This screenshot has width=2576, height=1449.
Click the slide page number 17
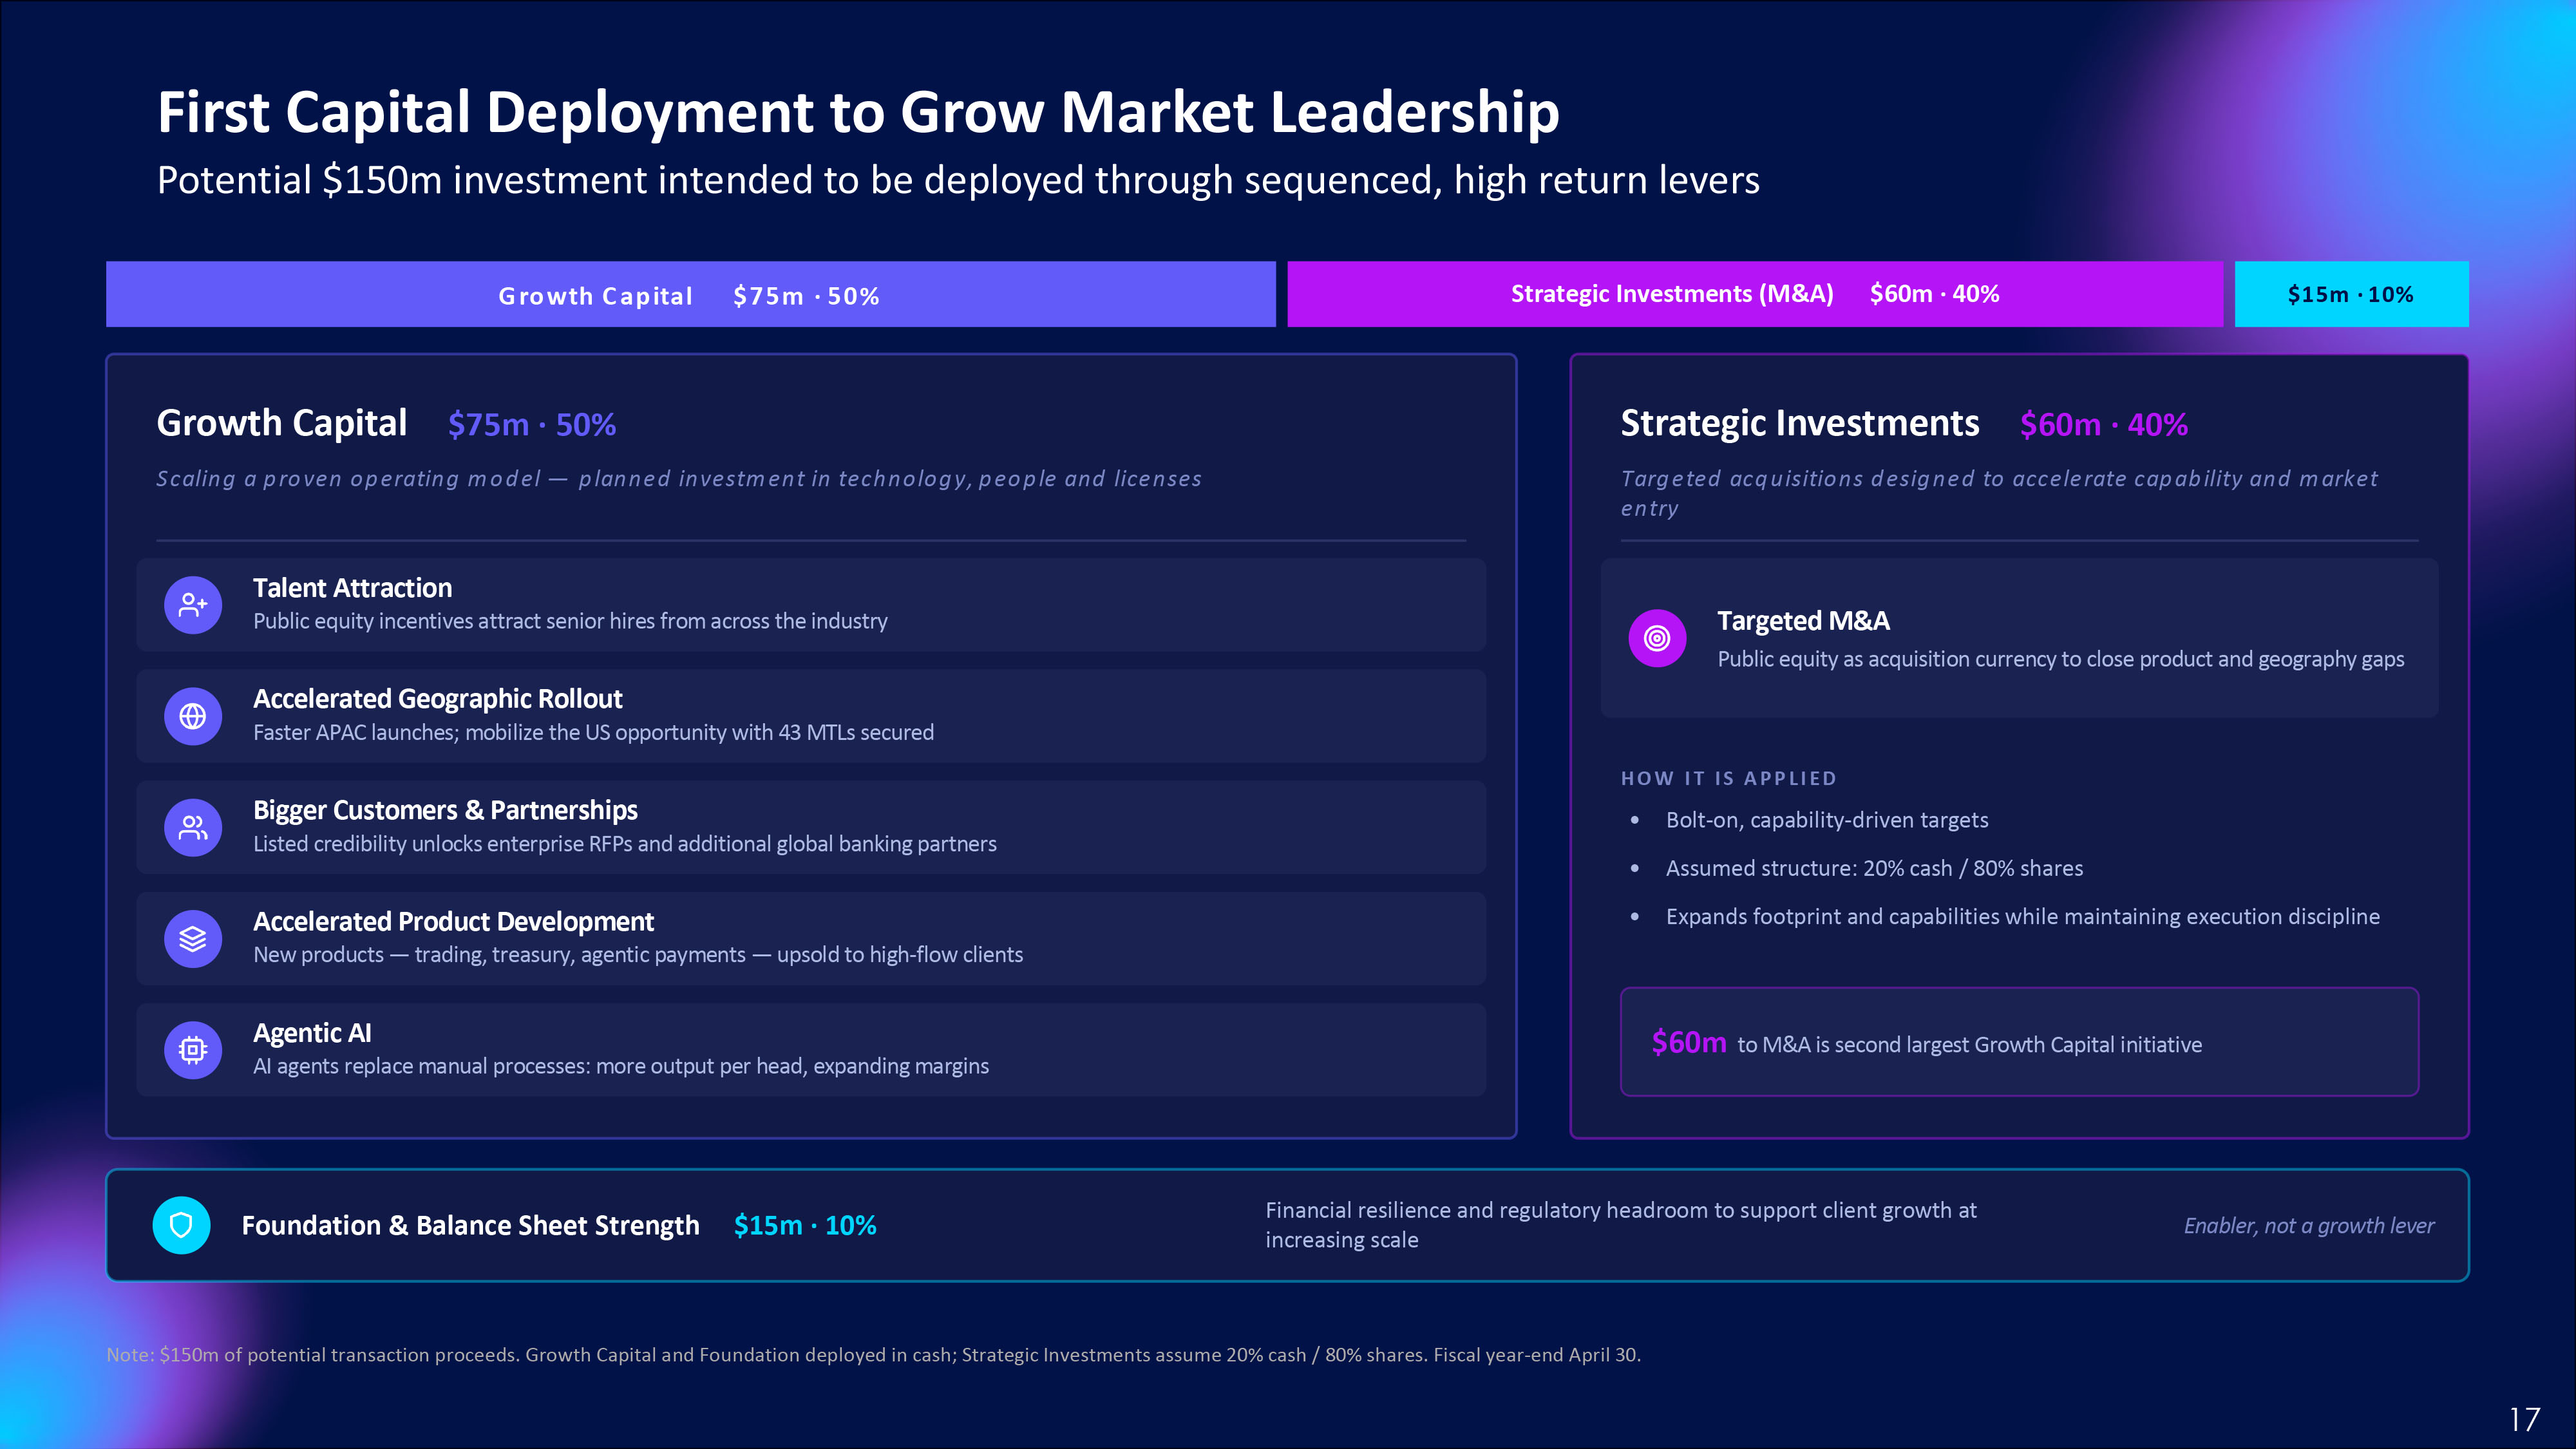2524,1419
